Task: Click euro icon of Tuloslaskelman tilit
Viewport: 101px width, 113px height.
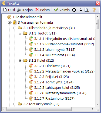Action: 9,17
